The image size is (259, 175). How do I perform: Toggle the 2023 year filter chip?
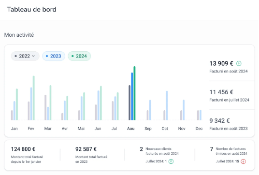pyautogui.click(x=54, y=56)
